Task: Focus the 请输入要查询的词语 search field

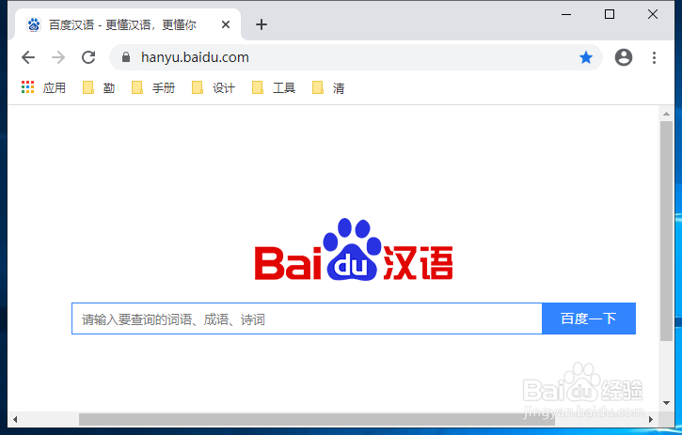Action: click(x=307, y=318)
